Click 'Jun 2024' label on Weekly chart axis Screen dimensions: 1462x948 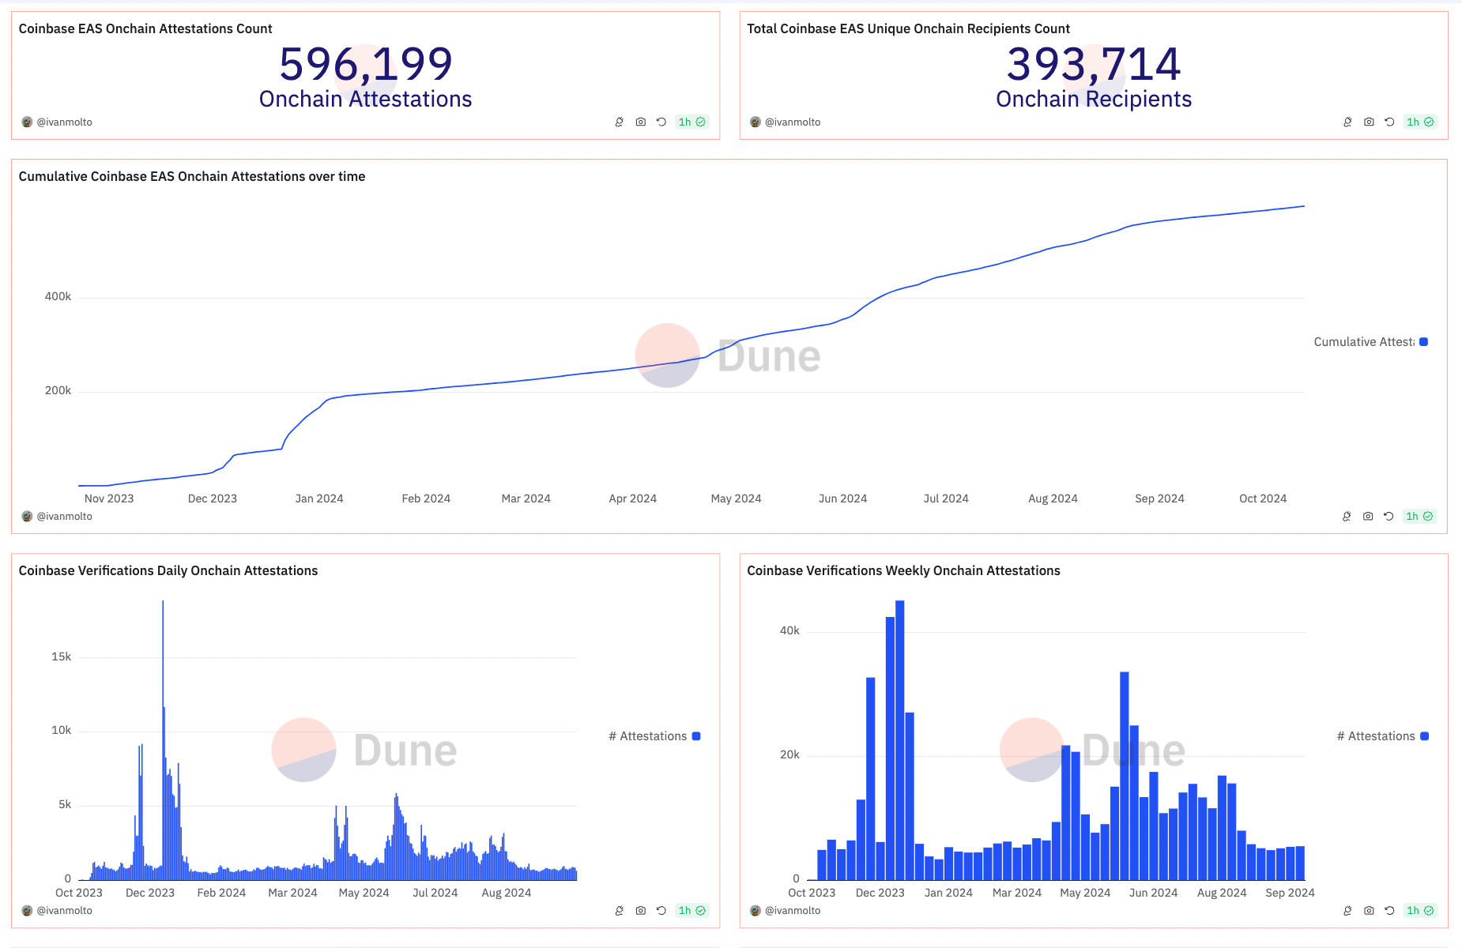tap(1153, 893)
